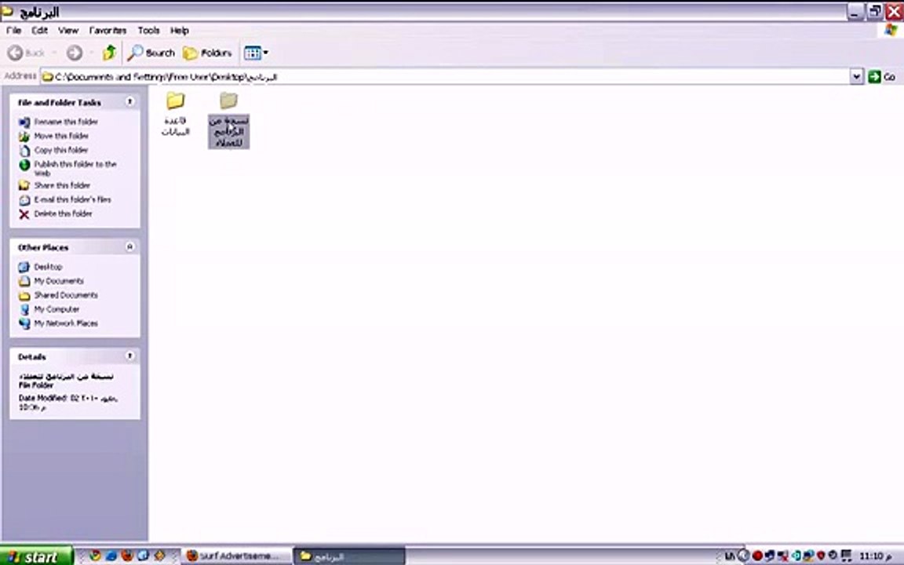Collapse the Details panel
The image size is (904, 565).
pos(129,355)
